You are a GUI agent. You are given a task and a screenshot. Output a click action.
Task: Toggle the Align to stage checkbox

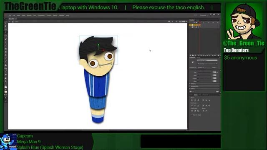192,115
